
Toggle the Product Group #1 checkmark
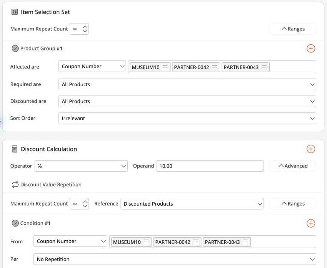coord(15,49)
